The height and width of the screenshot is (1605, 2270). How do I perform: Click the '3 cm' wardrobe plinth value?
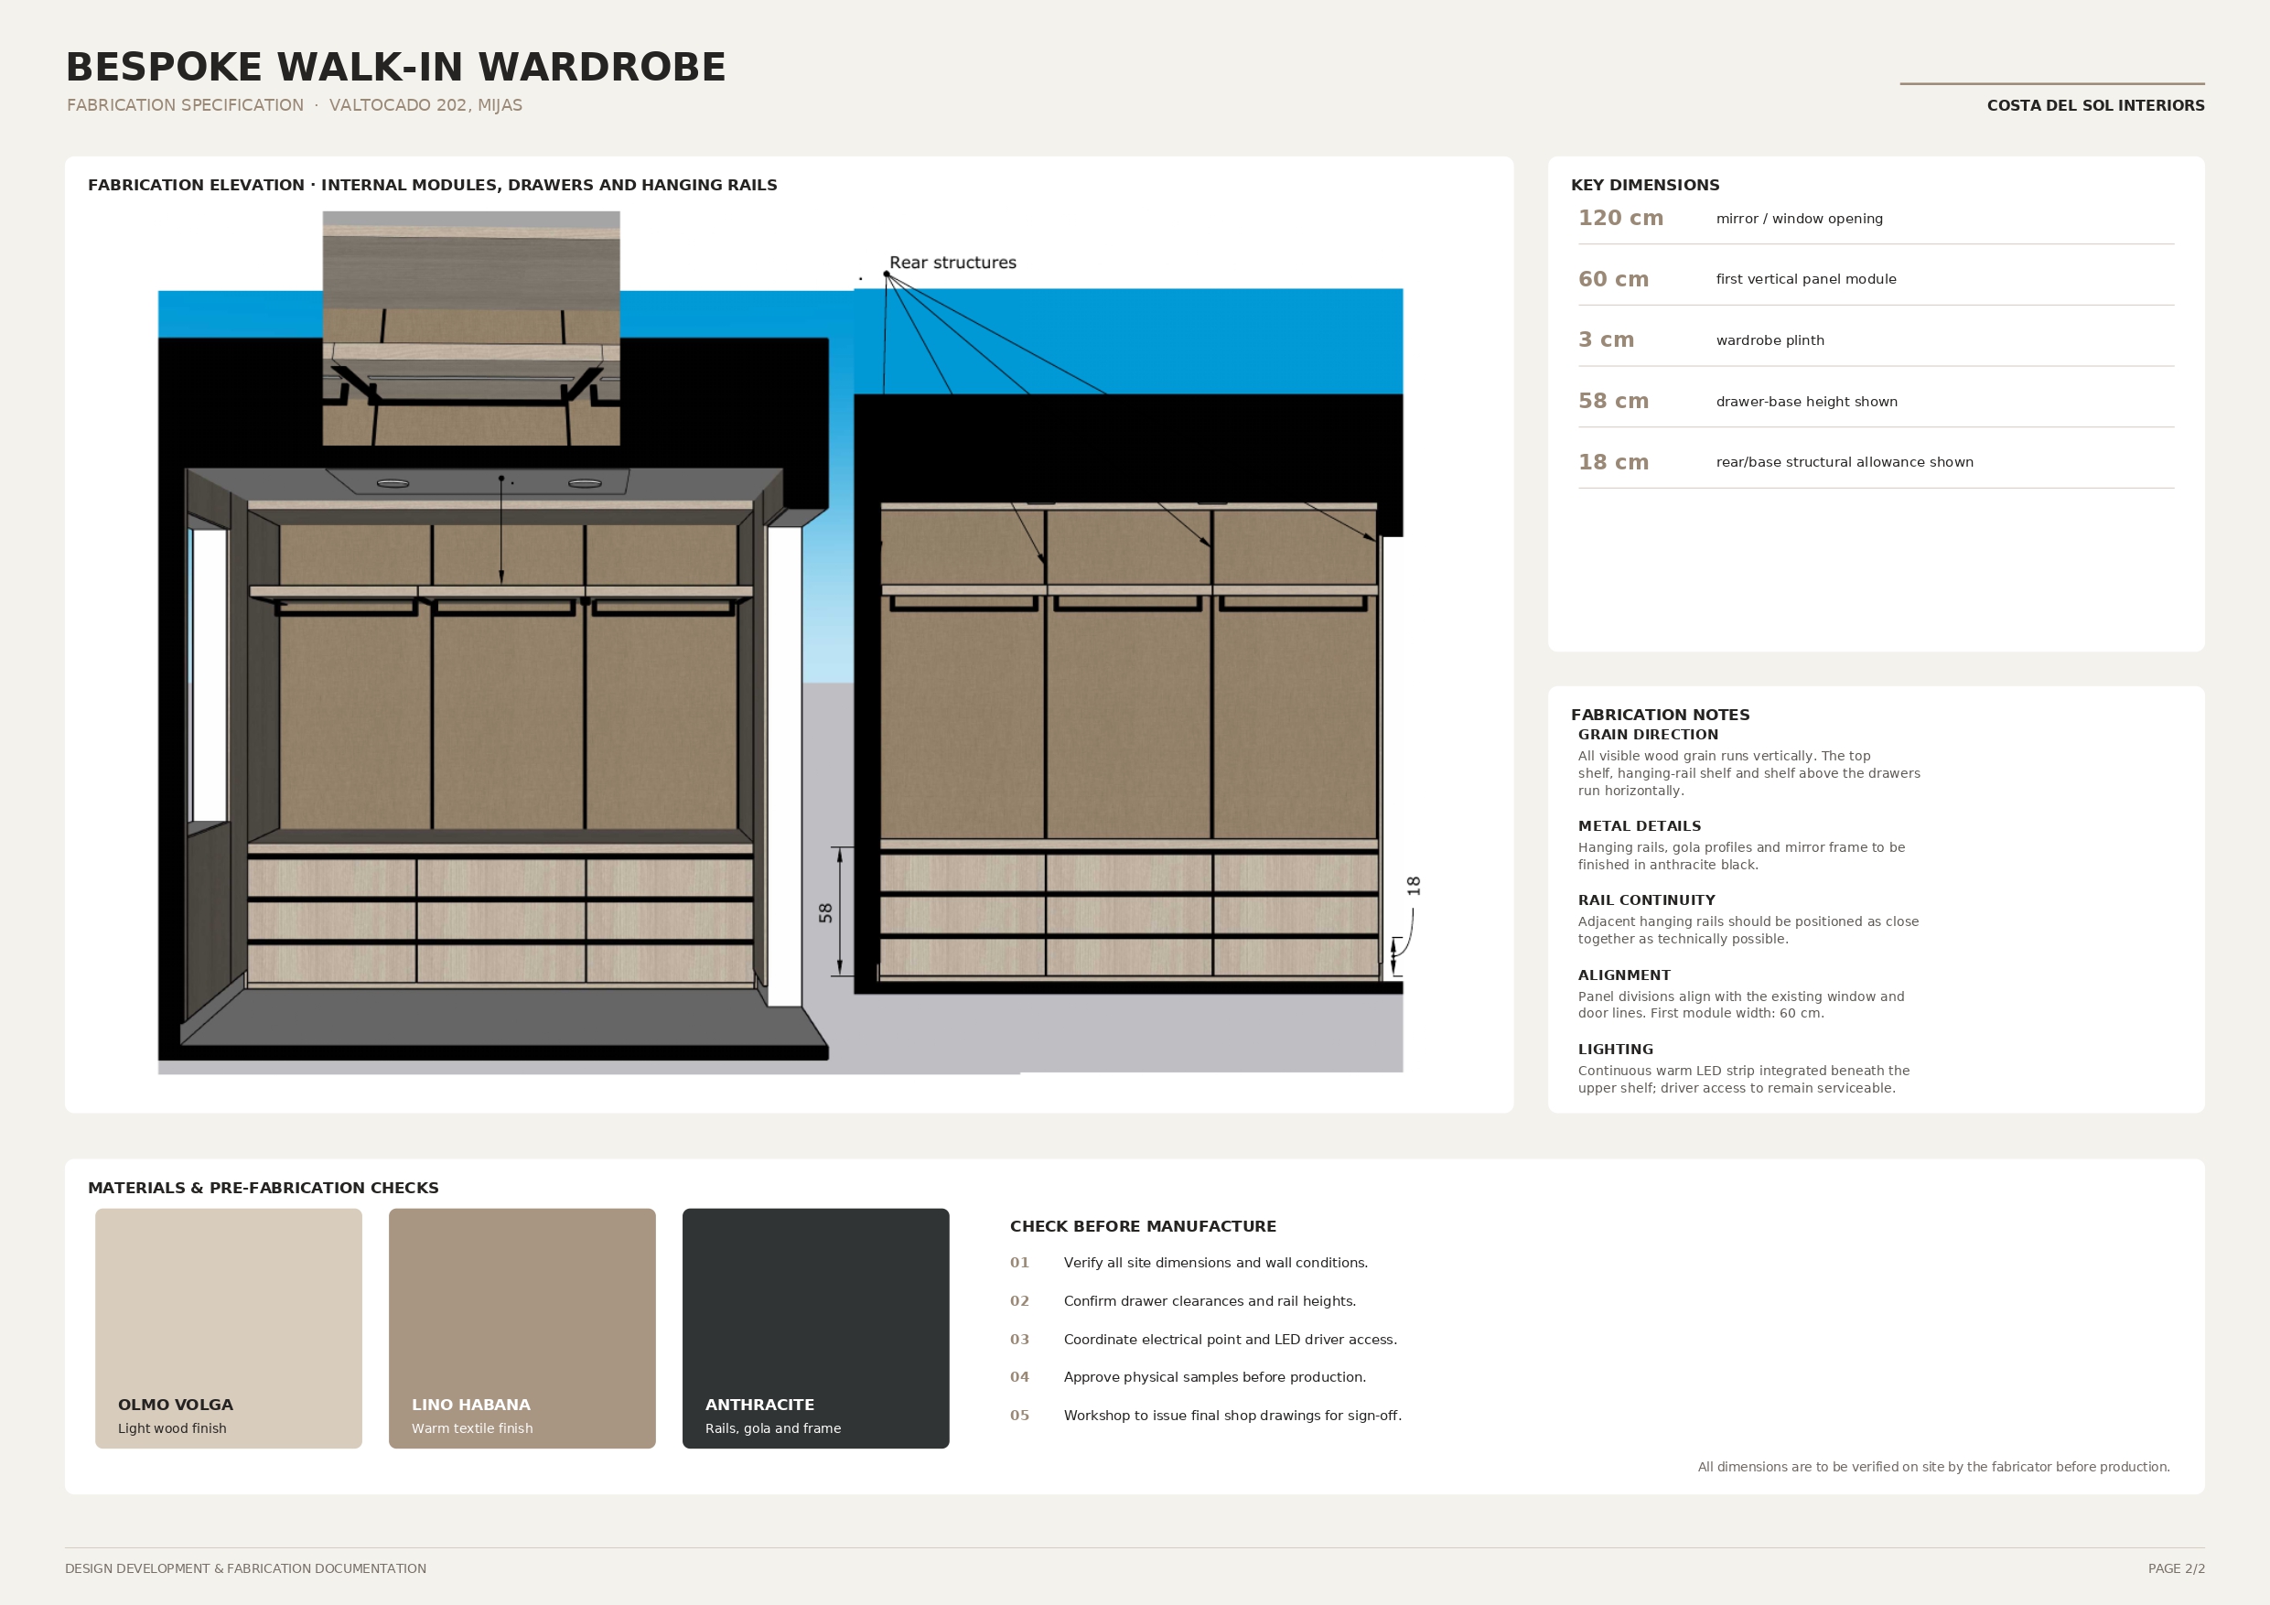(x=1606, y=340)
